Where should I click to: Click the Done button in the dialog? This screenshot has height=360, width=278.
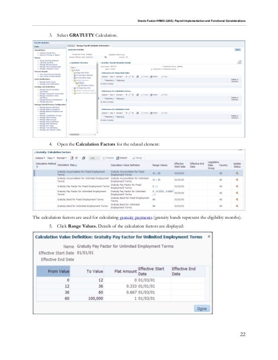coord(202,309)
